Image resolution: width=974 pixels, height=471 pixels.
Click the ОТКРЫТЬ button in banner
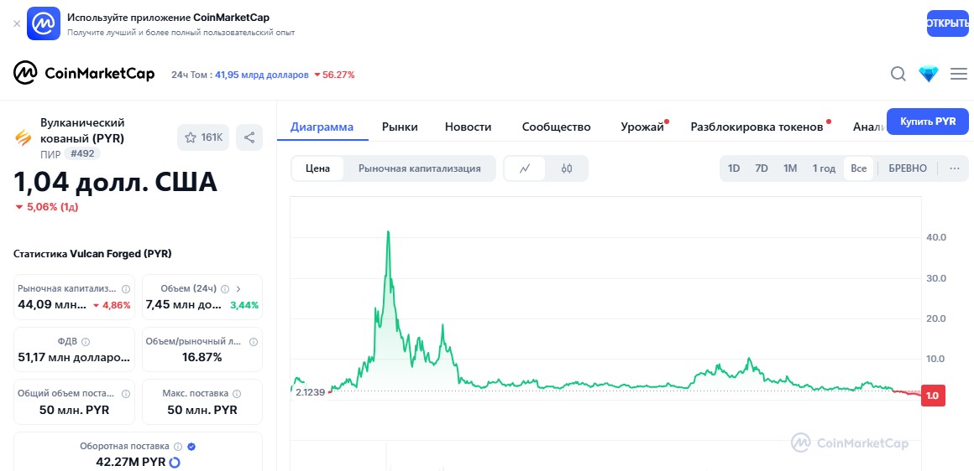tap(948, 23)
